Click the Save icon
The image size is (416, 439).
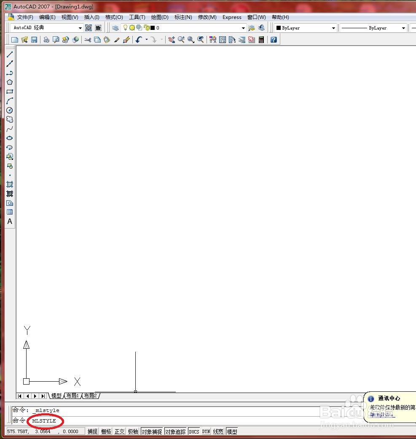click(x=34, y=40)
